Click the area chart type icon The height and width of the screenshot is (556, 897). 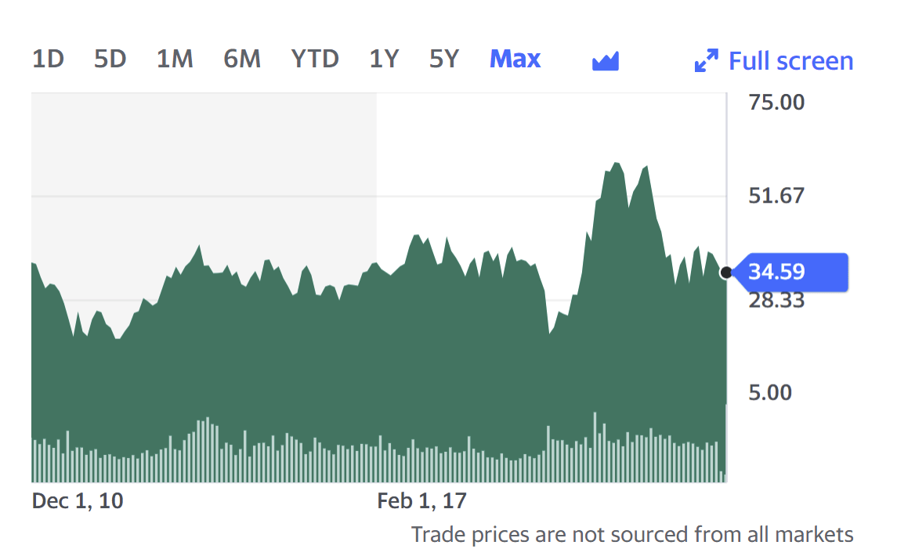[x=606, y=60]
